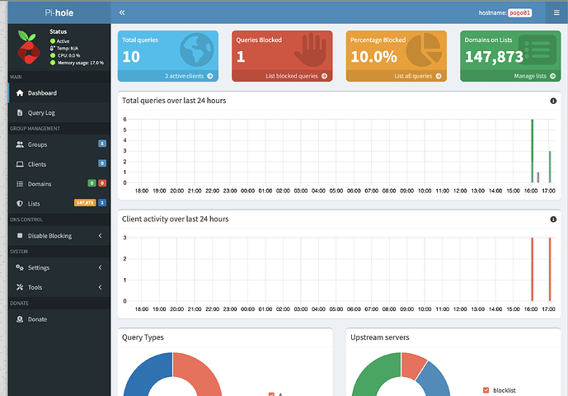
Task: Open the Groups management page
Action: (38, 144)
